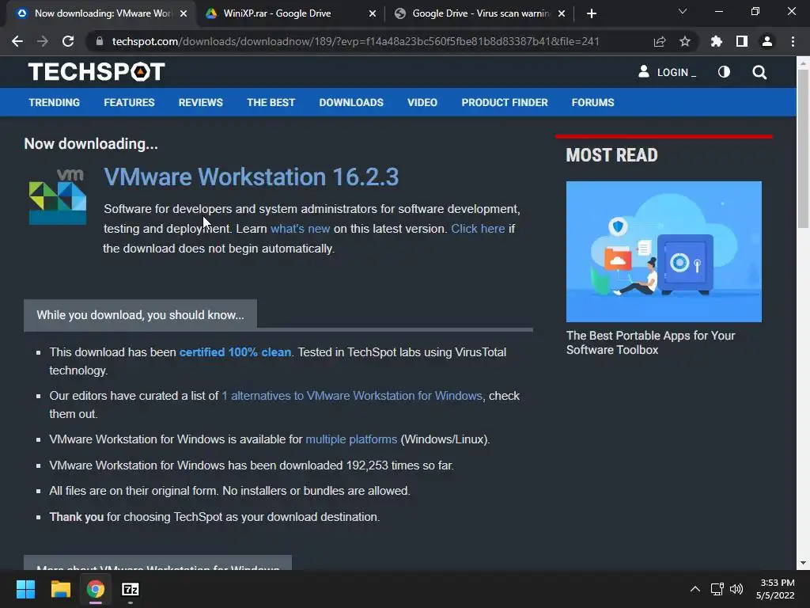Click the multiple platforms link
This screenshot has height=608, width=810.
pos(351,439)
